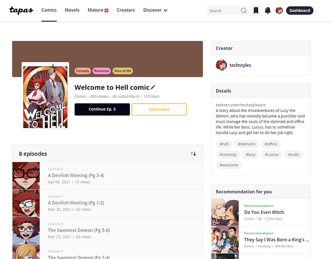The height and width of the screenshot is (259, 332).
Task: Toggle the Subscribed button
Action: [159, 109]
